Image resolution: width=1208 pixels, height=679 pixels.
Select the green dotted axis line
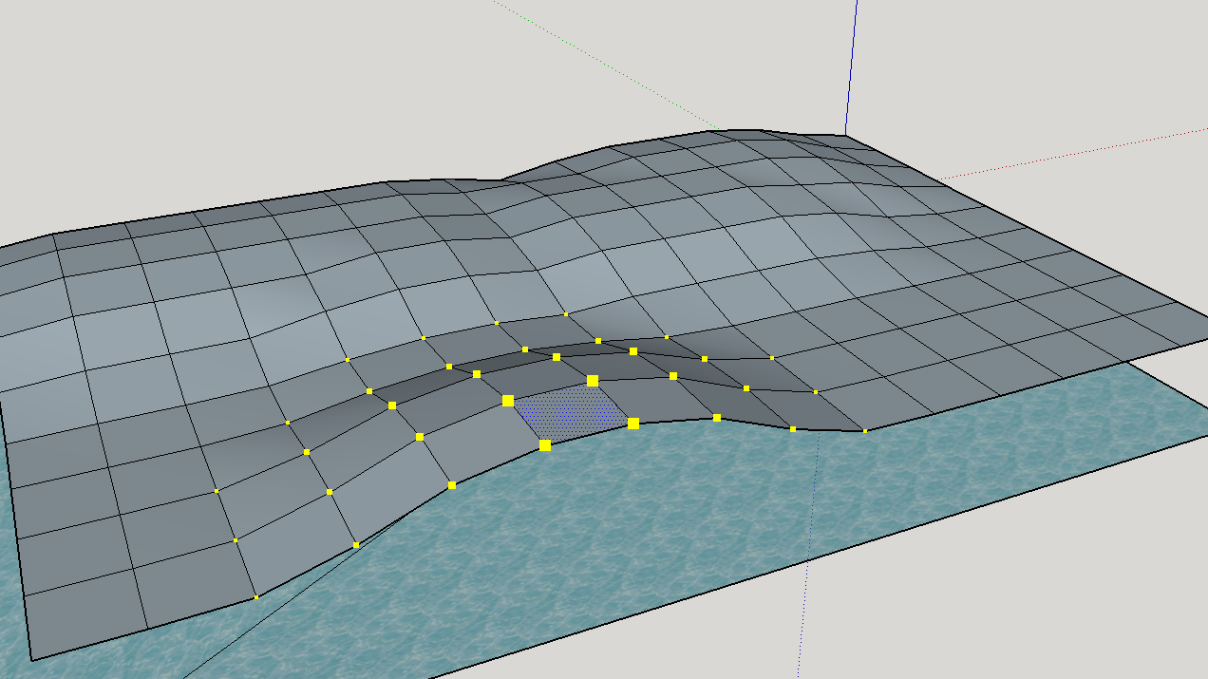(608, 66)
